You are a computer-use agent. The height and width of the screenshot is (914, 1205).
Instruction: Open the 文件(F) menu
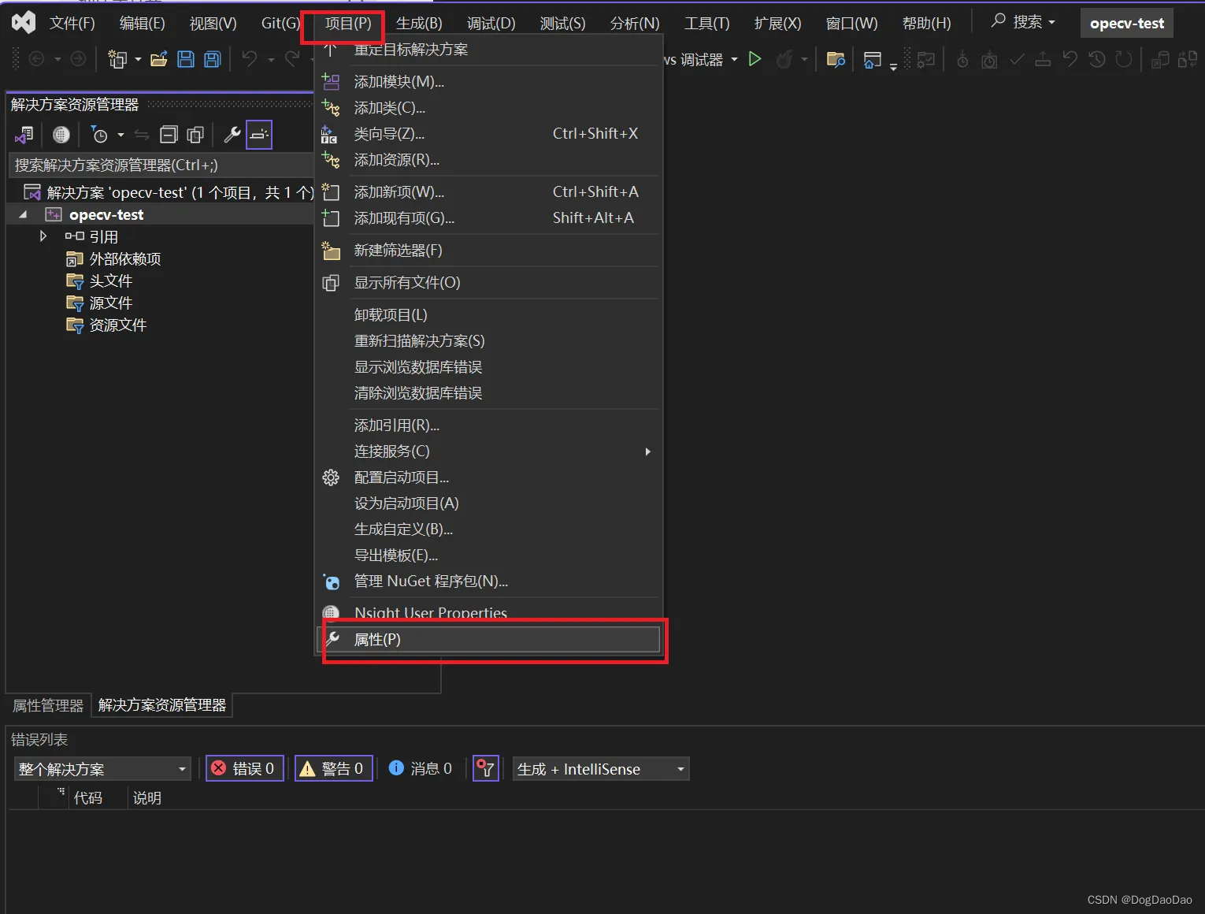coord(72,23)
